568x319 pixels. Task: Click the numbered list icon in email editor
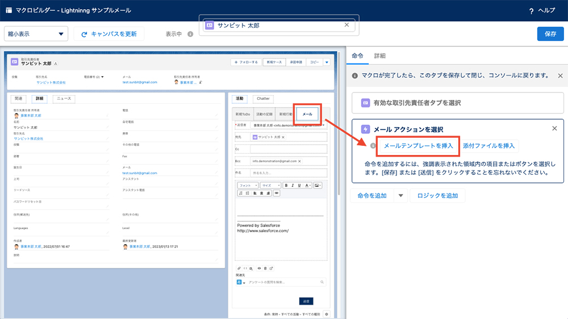(241, 194)
